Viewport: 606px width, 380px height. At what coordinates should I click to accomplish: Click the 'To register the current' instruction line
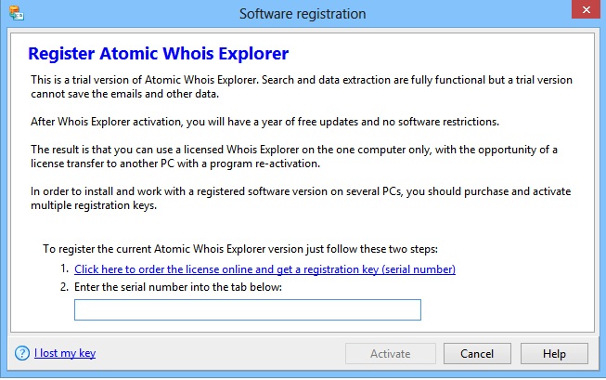(241, 249)
